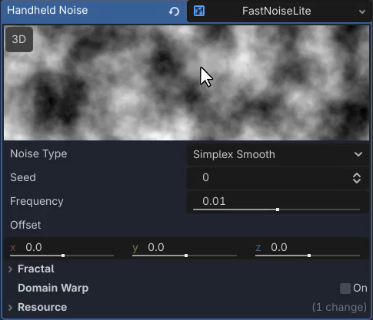
Task: Click the Noise Type label
Action: (38, 154)
